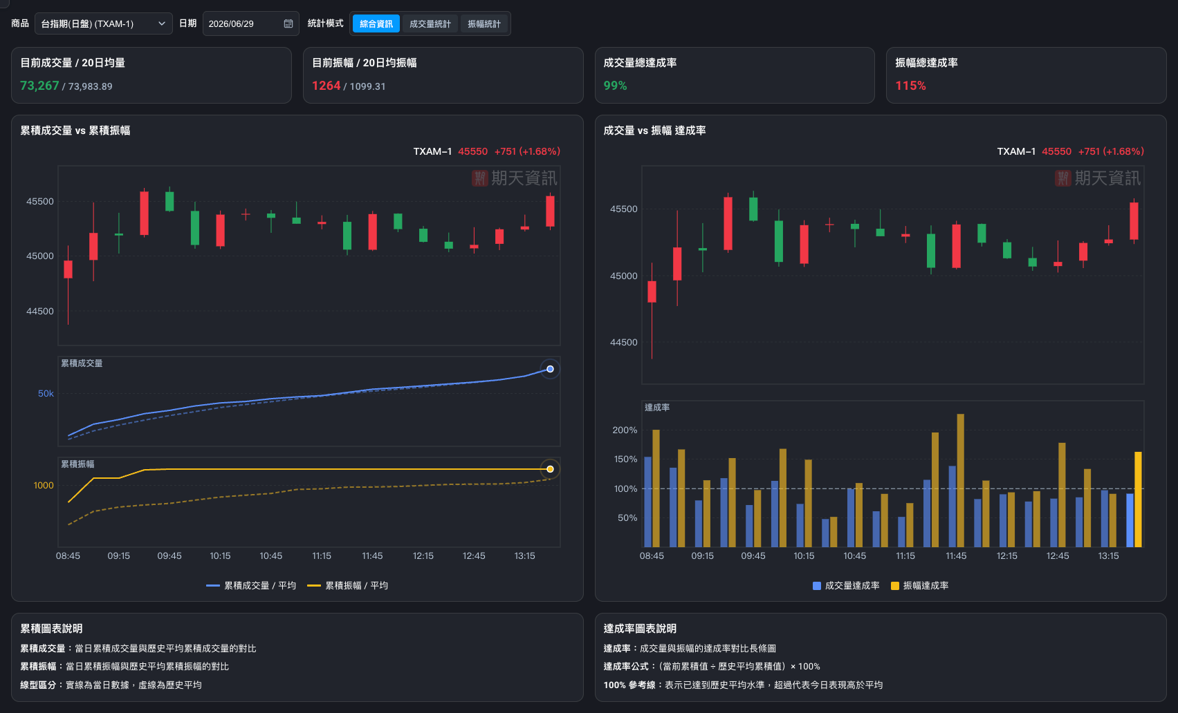Viewport: 1178px width, 713px height.
Task: Click the 目前成交量 / 20日均量 card
Action: click(151, 75)
